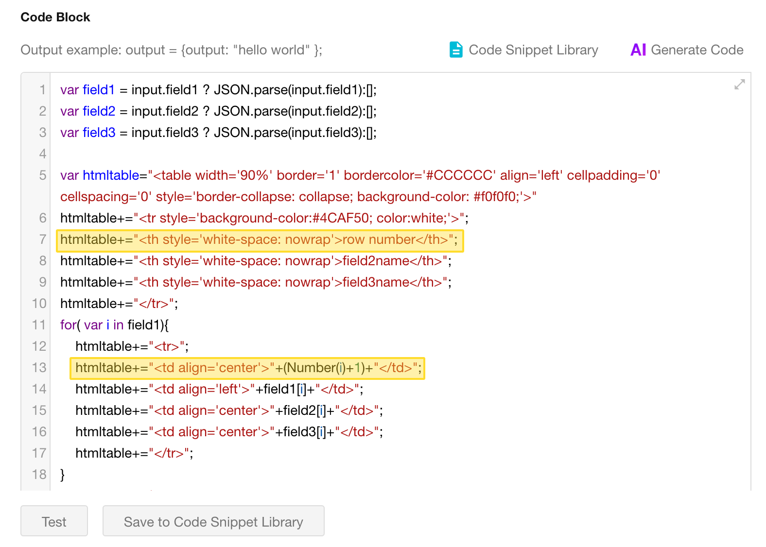This screenshot has width=766, height=547.
Task: Click the field3[i] table cell code line
Action: (x=229, y=432)
